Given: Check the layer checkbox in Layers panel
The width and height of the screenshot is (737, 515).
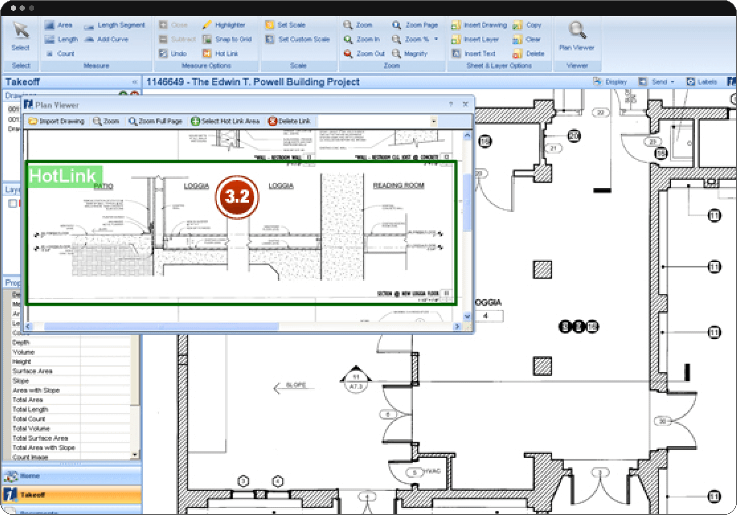Looking at the screenshot, I should [x=12, y=203].
